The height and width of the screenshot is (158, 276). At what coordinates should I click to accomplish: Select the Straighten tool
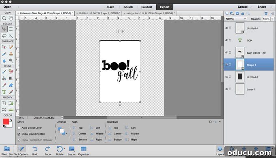11,110
